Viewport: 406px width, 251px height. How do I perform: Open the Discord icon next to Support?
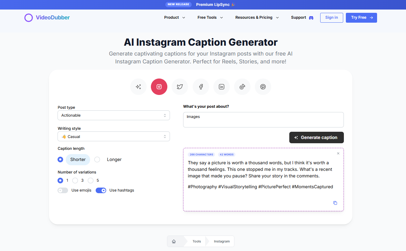pyautogui.click(x=311, y=18)
